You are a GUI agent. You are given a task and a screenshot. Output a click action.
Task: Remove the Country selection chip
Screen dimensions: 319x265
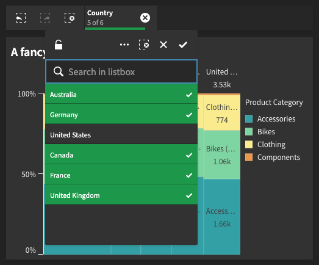click(145, 18)
